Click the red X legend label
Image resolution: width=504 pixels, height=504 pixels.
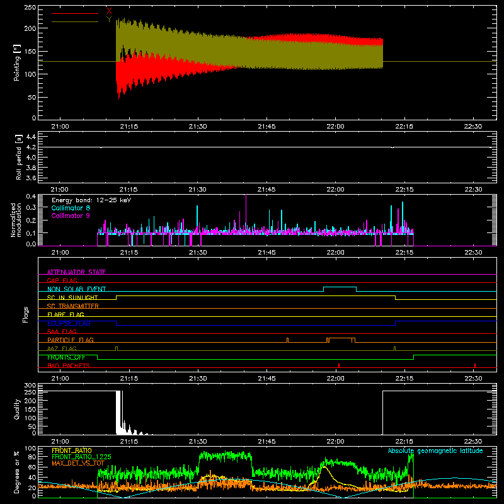[109, 11]
